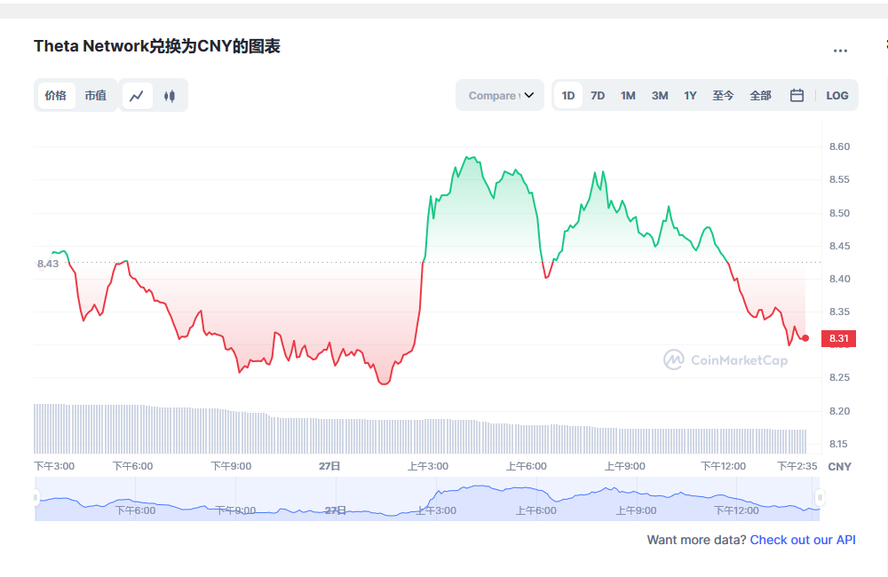
Task: Click the 8.40 price axis label
Action: (x=839, y=279)
